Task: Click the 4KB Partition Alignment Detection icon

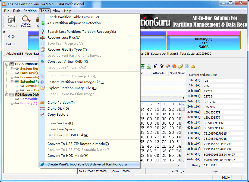Action: (x=43, y=23)
